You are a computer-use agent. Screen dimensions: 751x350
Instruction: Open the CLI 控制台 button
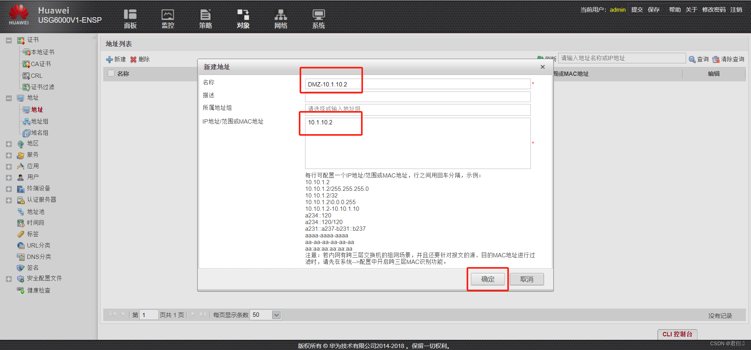[677, 334]
